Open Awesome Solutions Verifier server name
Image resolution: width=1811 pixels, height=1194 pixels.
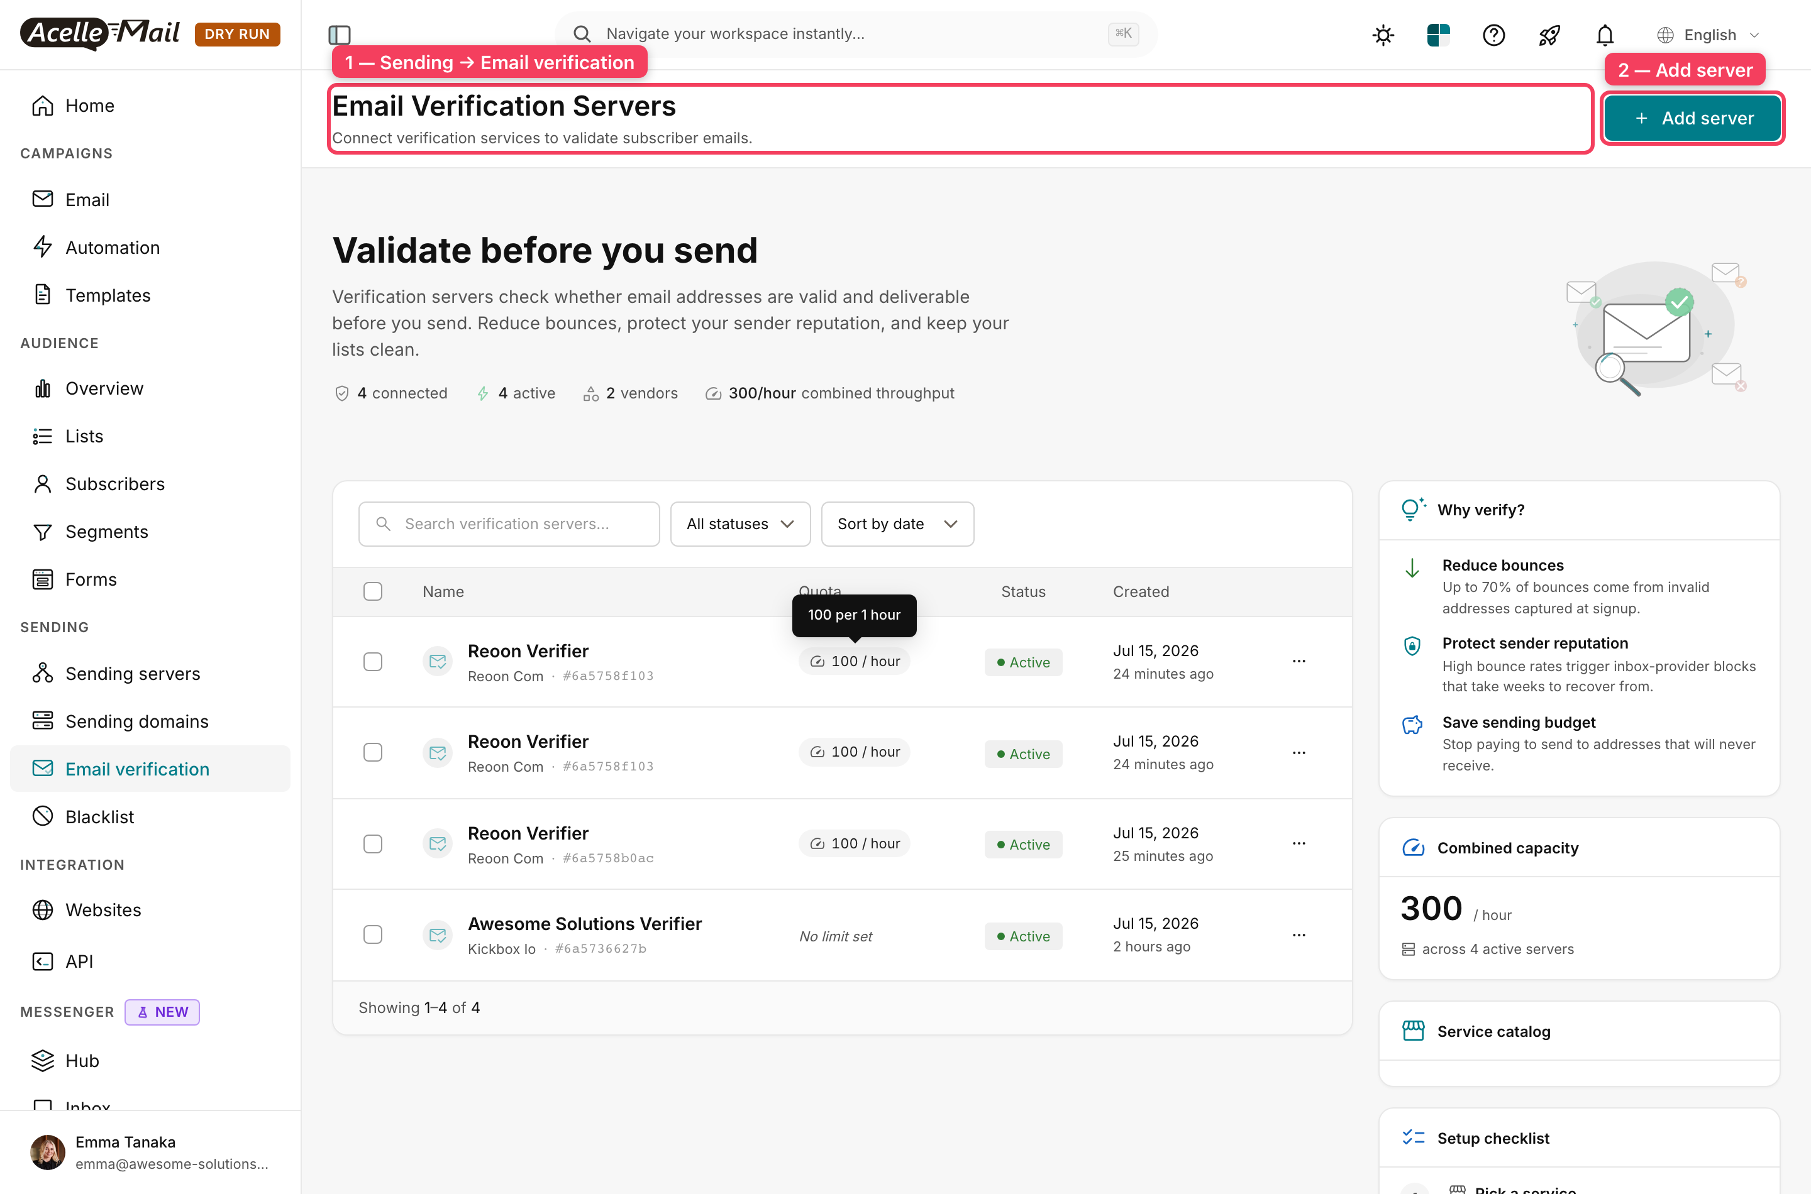[x=584, y=924]
